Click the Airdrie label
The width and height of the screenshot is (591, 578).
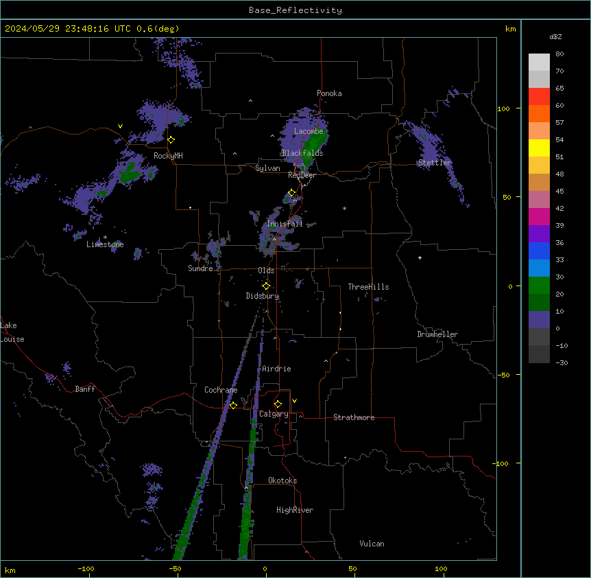276,369
